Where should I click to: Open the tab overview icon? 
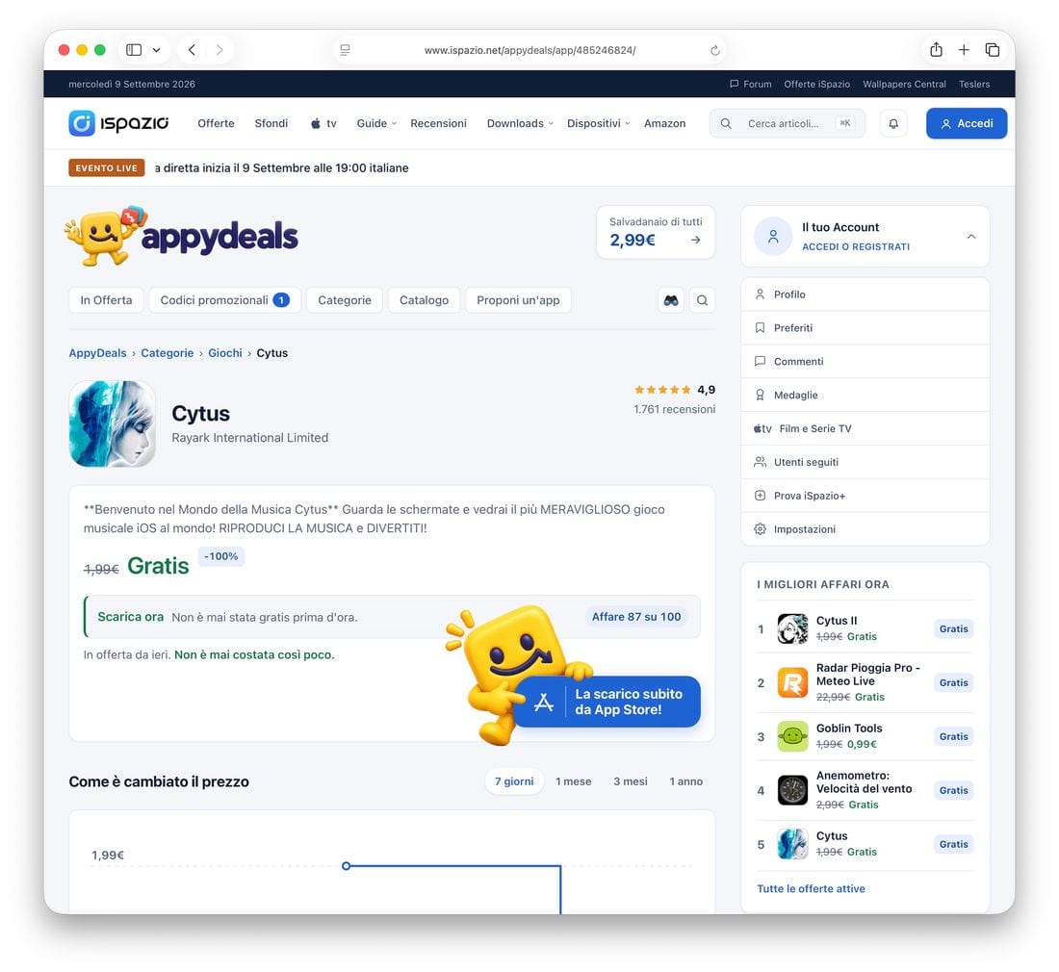click(993, 50)
